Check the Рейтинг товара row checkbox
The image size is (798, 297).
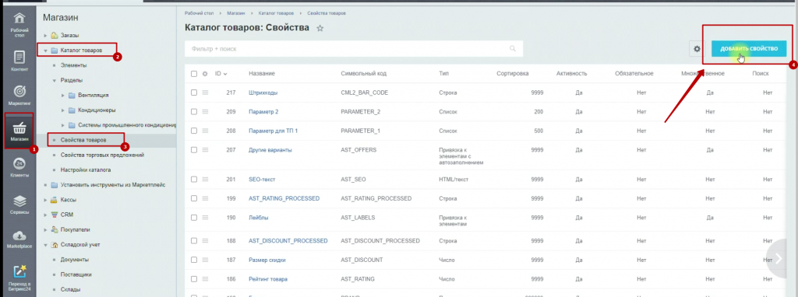pyautogui.click(x=194, y=278)
